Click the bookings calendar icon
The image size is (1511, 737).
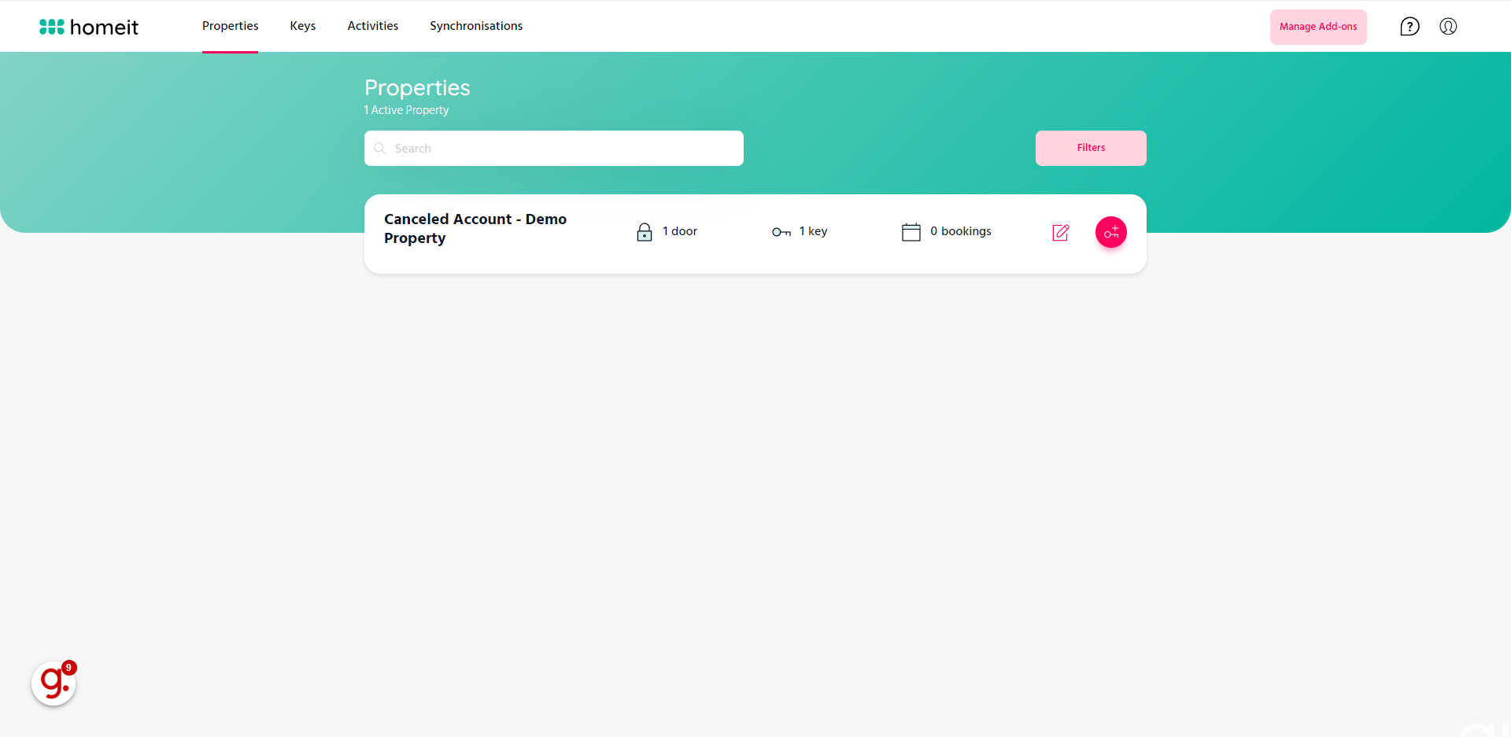tap(911, 232)
